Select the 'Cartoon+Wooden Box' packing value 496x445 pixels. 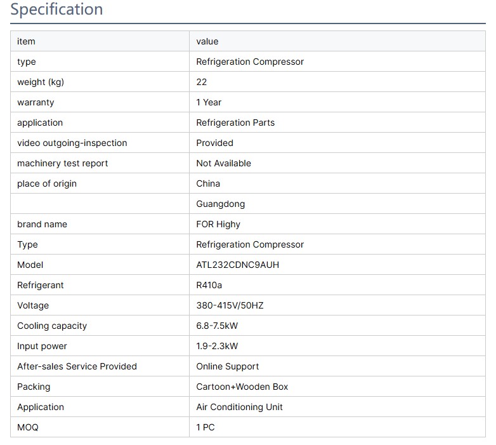click(242, 387)
